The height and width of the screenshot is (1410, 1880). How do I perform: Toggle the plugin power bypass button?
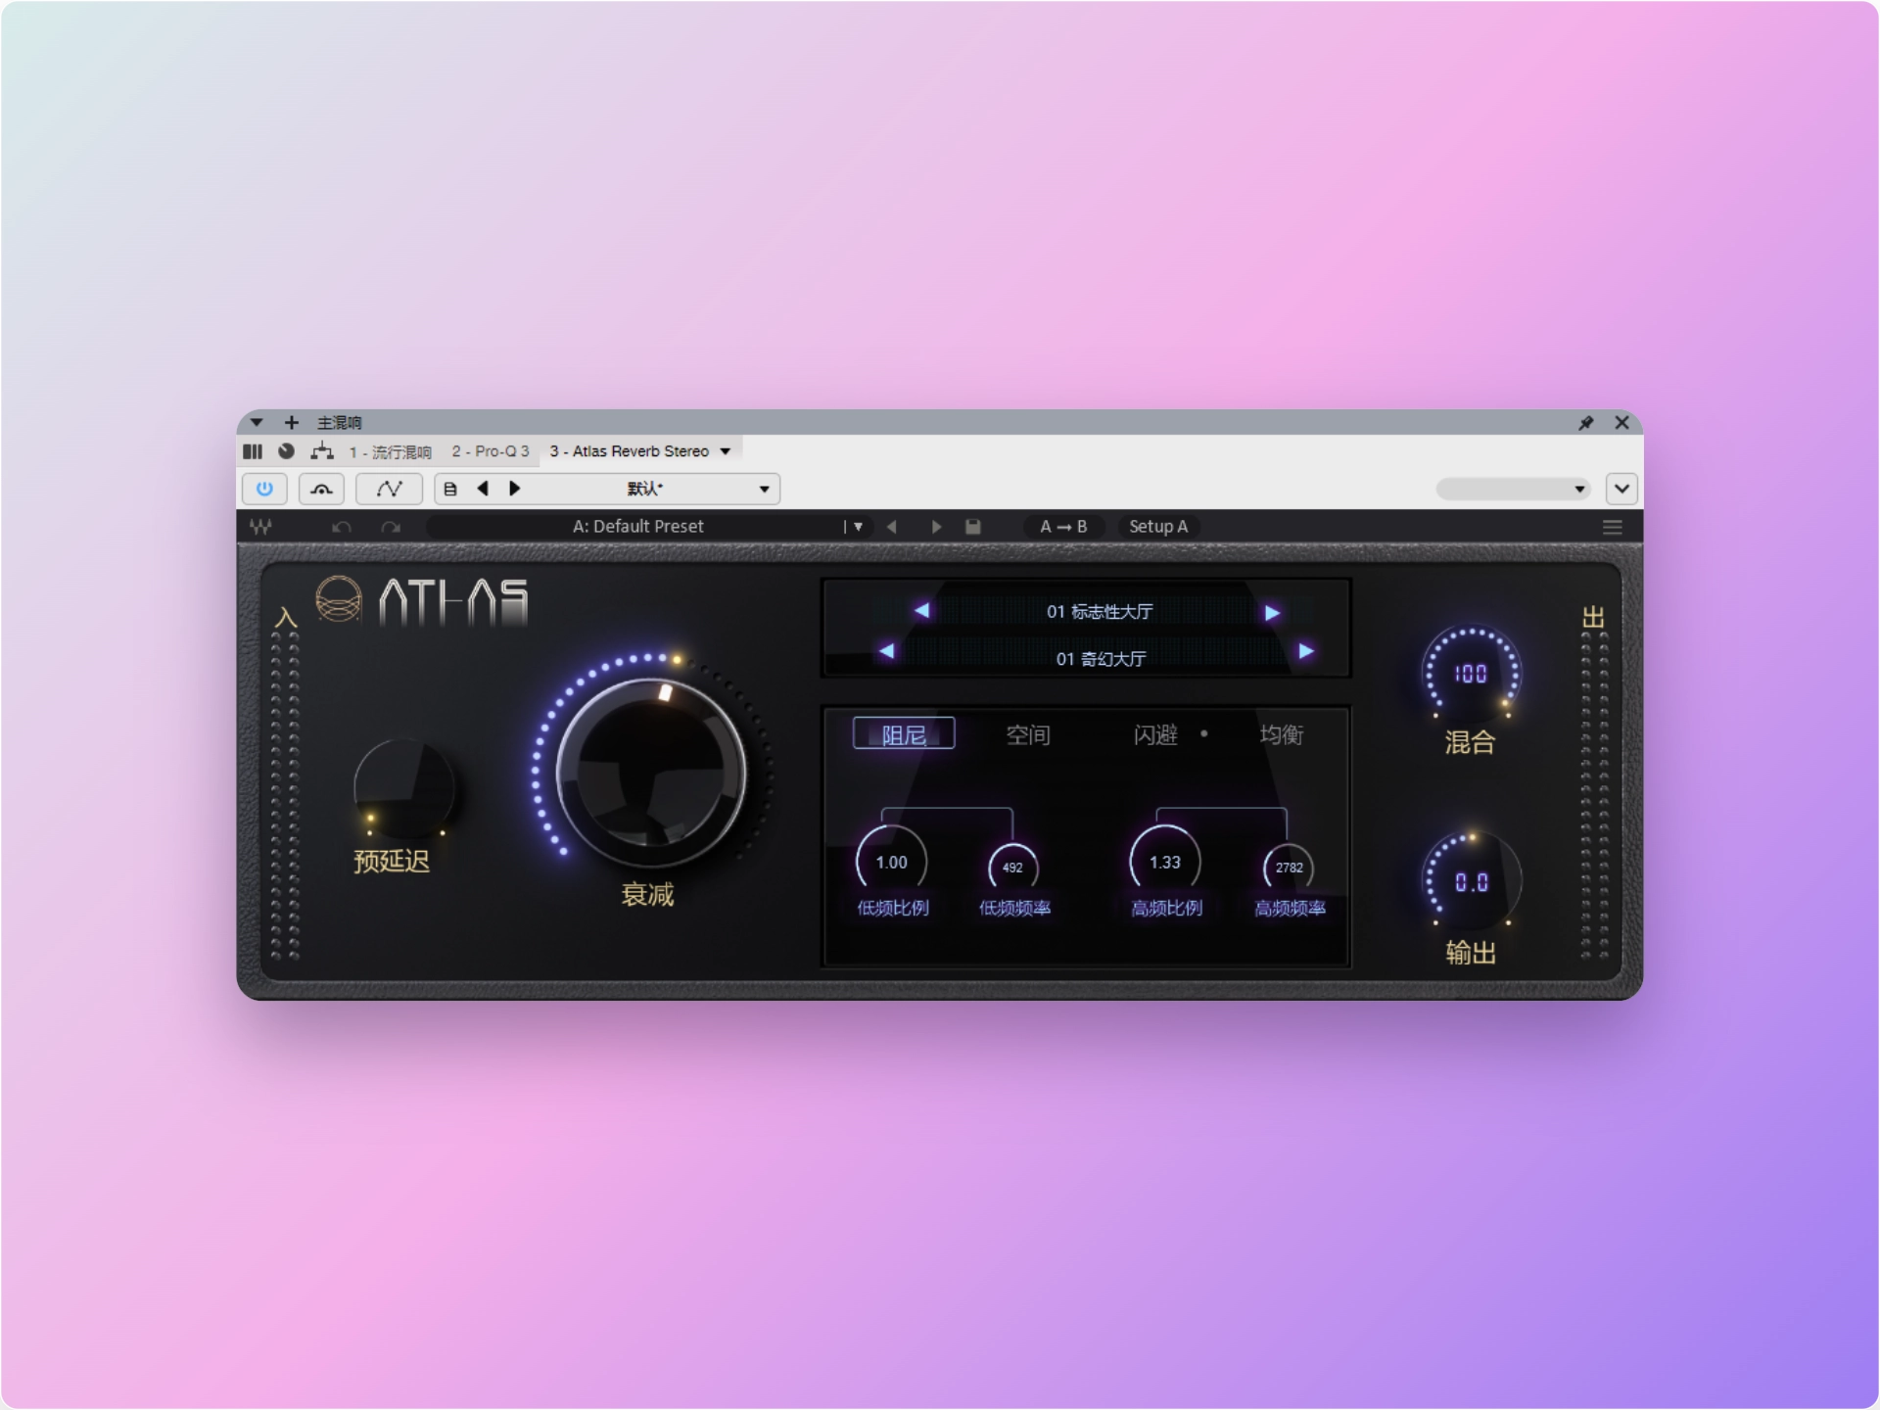(x=264, y=488)
